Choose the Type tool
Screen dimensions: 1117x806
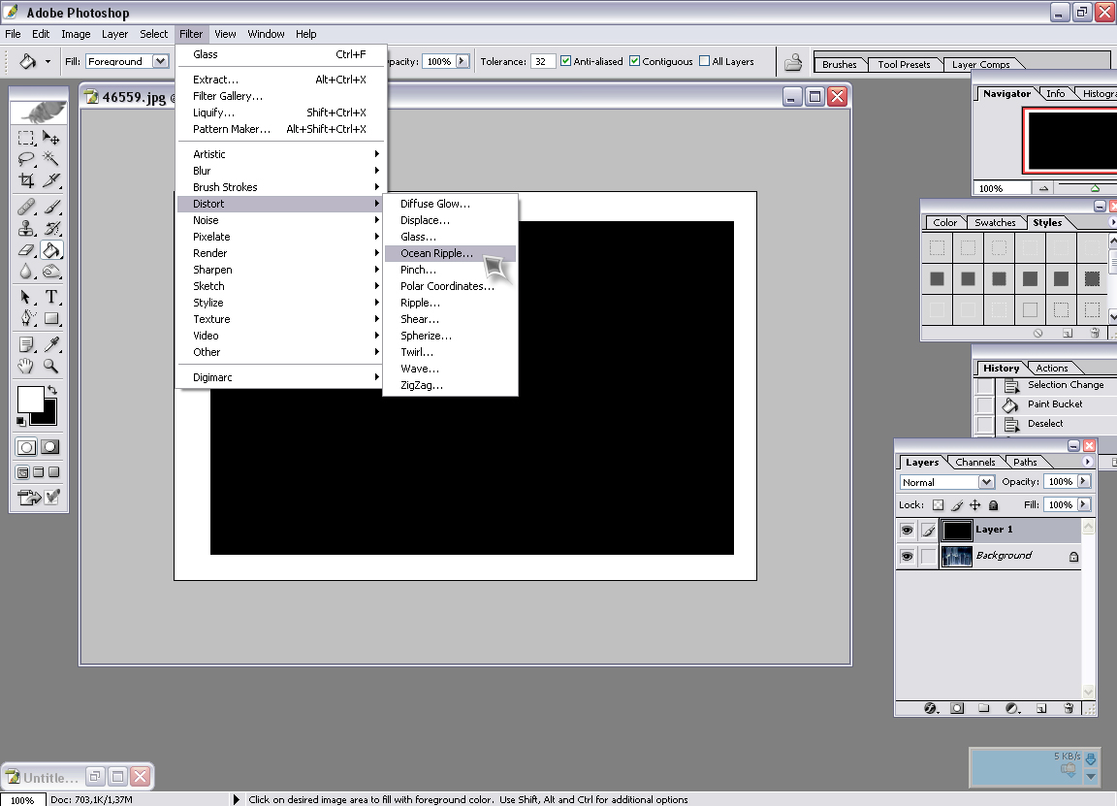pos(51,297)
